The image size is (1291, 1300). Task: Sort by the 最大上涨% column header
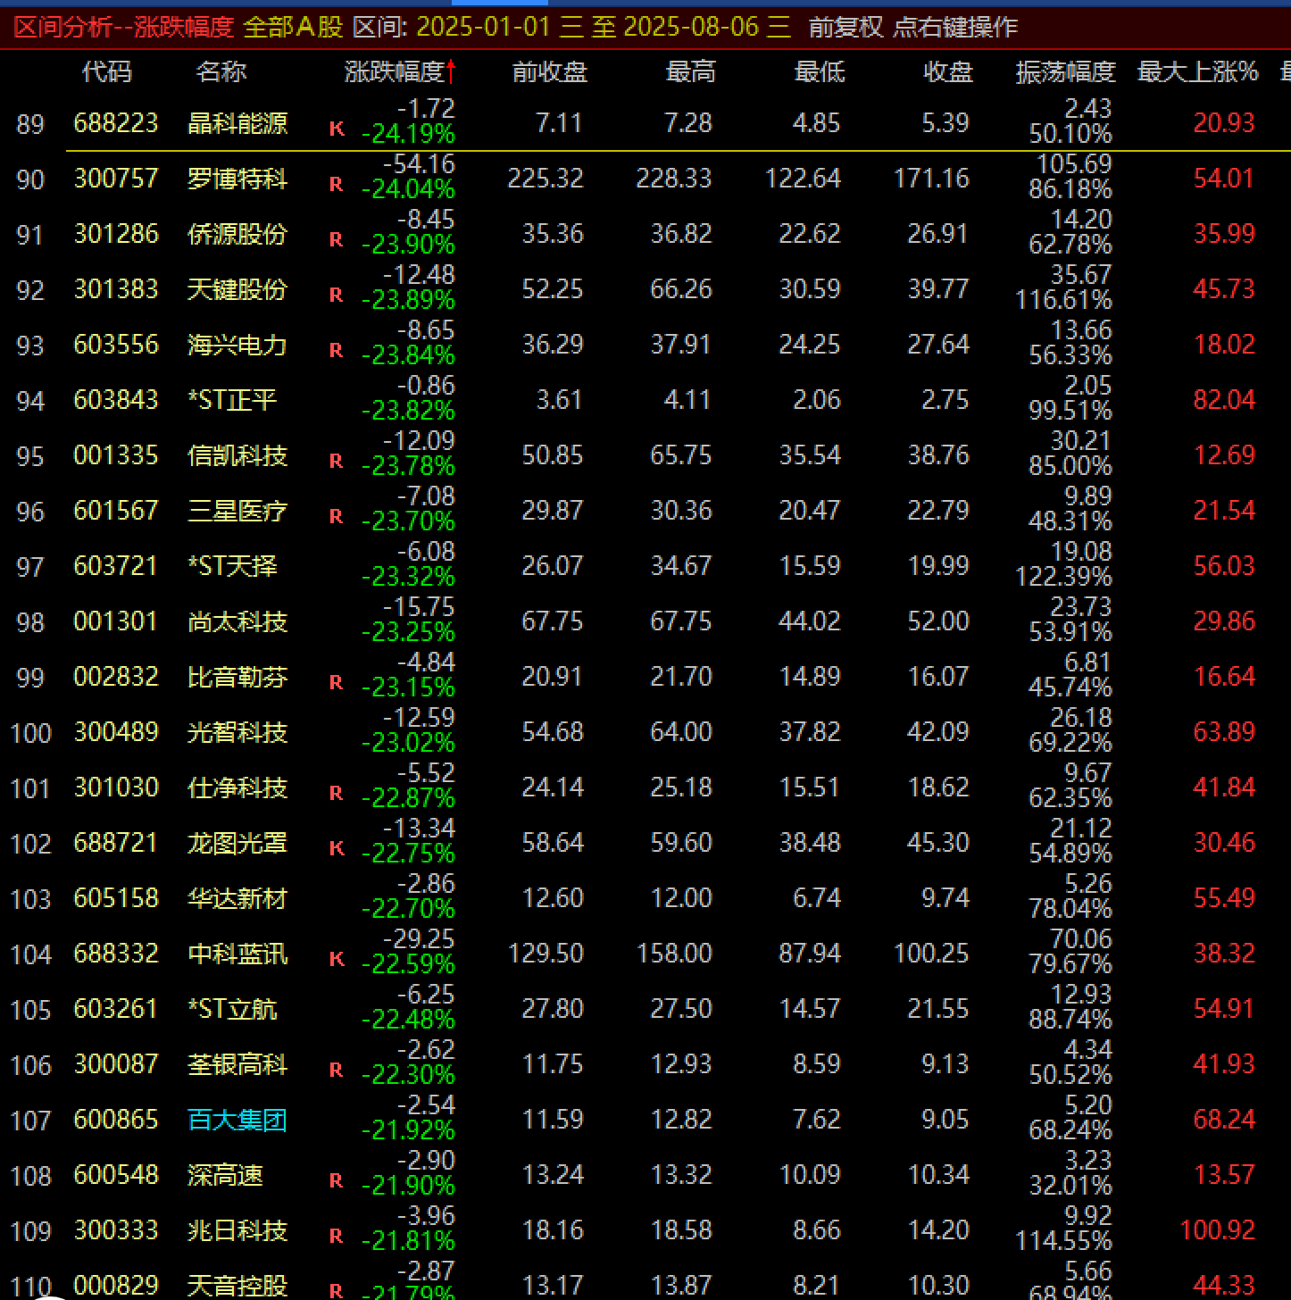point(1198,71)
